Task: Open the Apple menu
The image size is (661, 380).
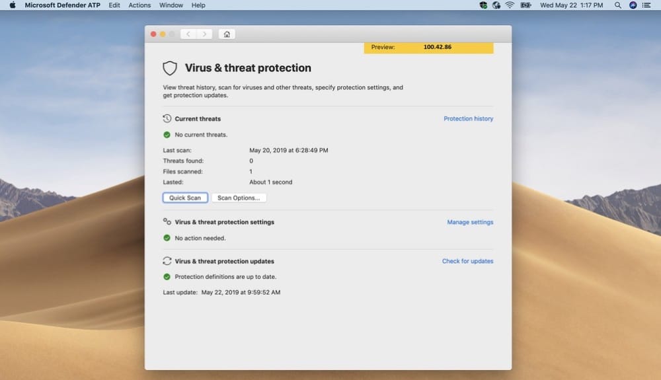Action: (13, 5)
